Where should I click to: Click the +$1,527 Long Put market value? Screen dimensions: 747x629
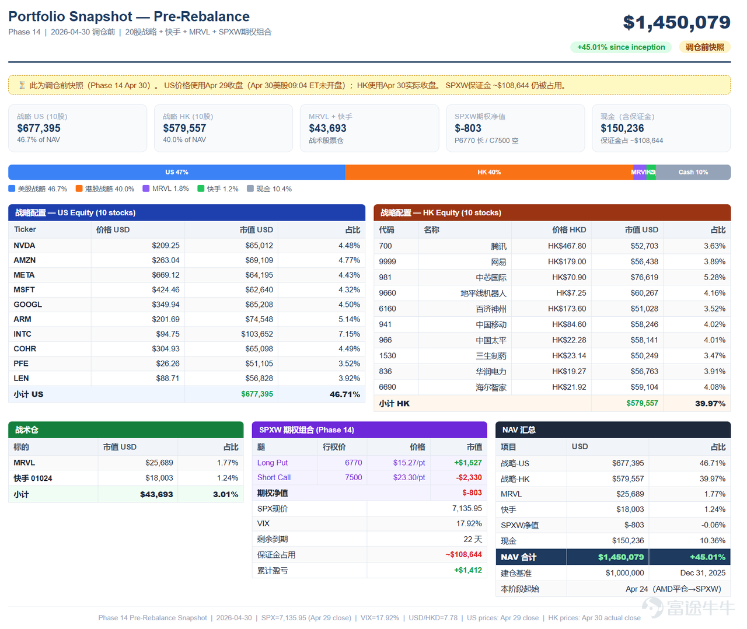468,463
